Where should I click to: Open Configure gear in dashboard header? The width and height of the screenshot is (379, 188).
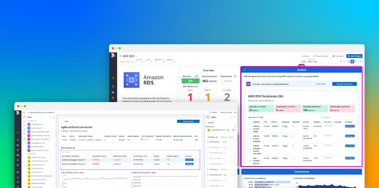tap(333, 56)
